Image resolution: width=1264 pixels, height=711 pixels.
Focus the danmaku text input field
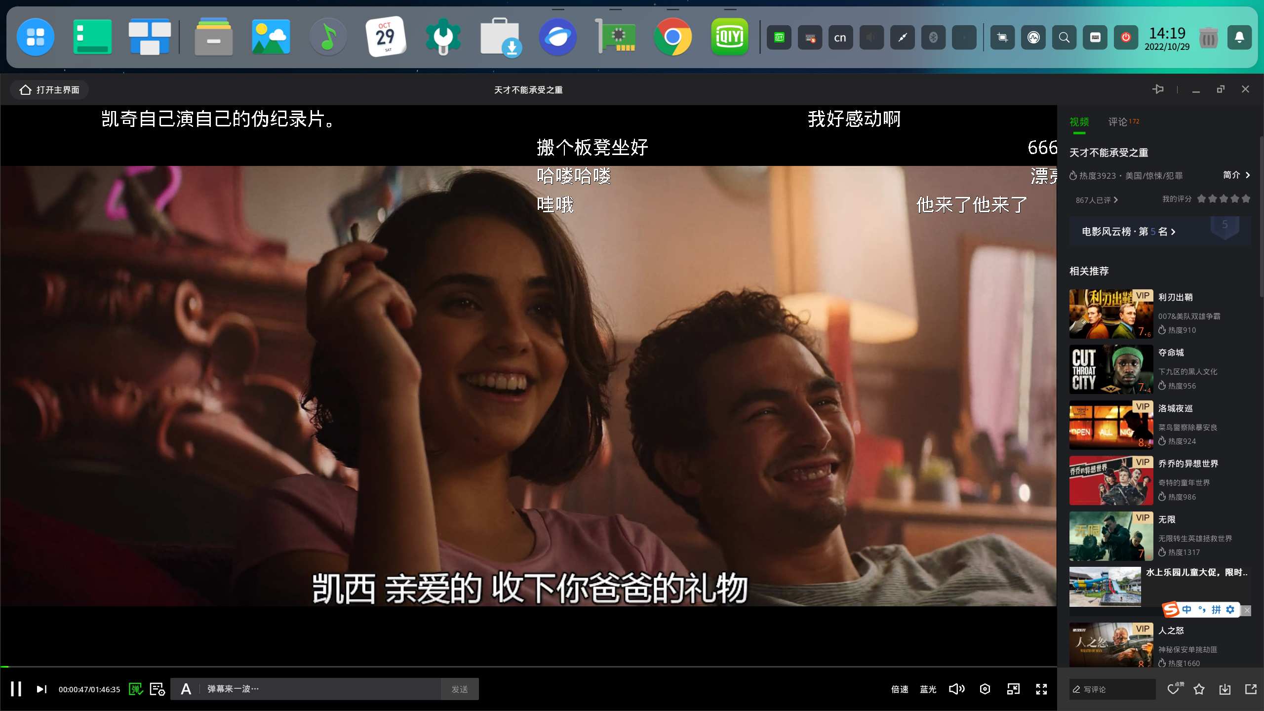pyautogui.click(x=321, y=689)
